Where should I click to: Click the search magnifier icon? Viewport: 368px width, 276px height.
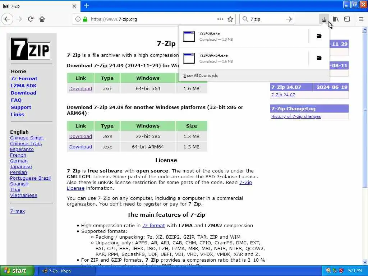pos(245,19)
